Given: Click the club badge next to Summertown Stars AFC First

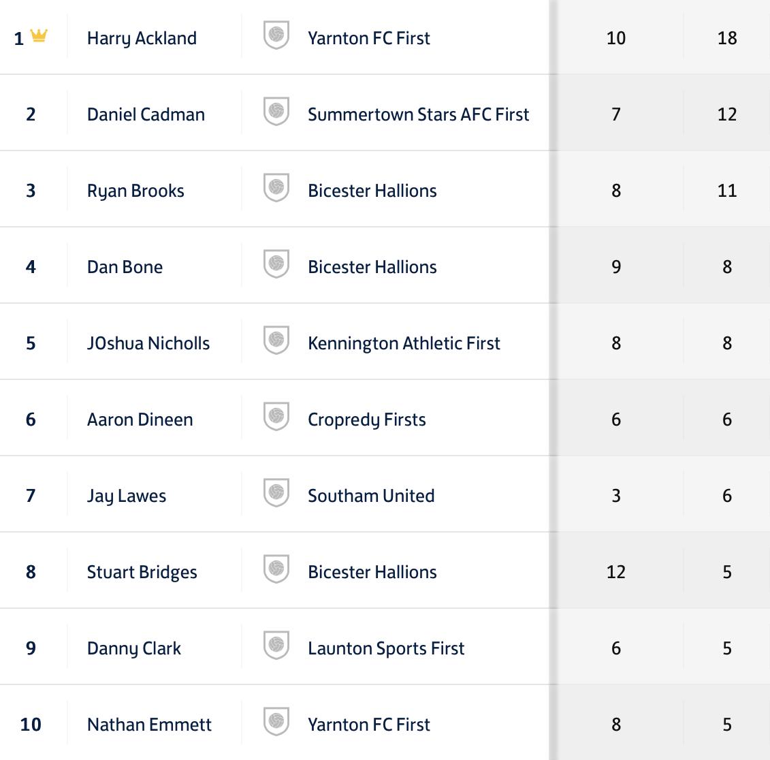Looking at the screenshot, I should click(276, 112).
